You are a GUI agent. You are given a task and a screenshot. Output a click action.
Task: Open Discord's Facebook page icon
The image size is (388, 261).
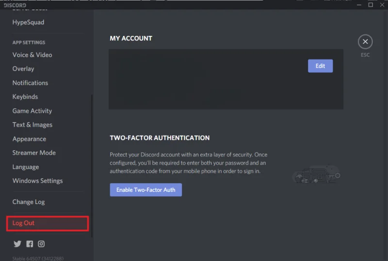tap(30, 244)
